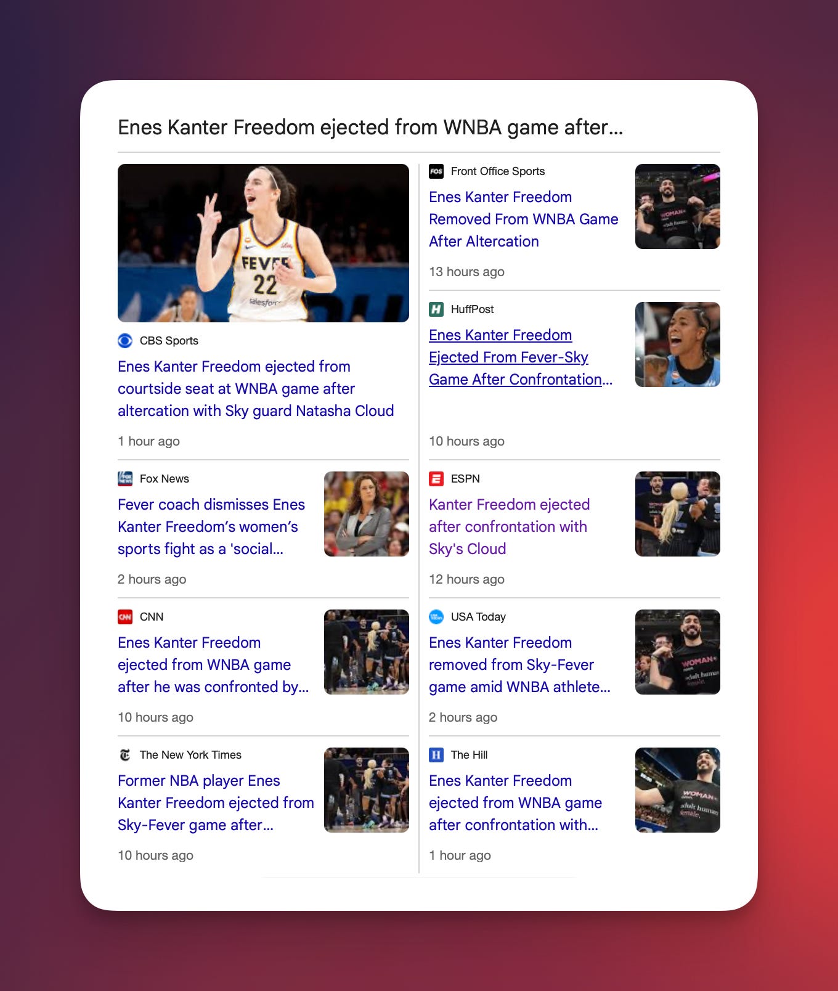This screenshot has height=991, width=838.
Task: Open the USA Today article thumbnail
Action: (678, 652)
